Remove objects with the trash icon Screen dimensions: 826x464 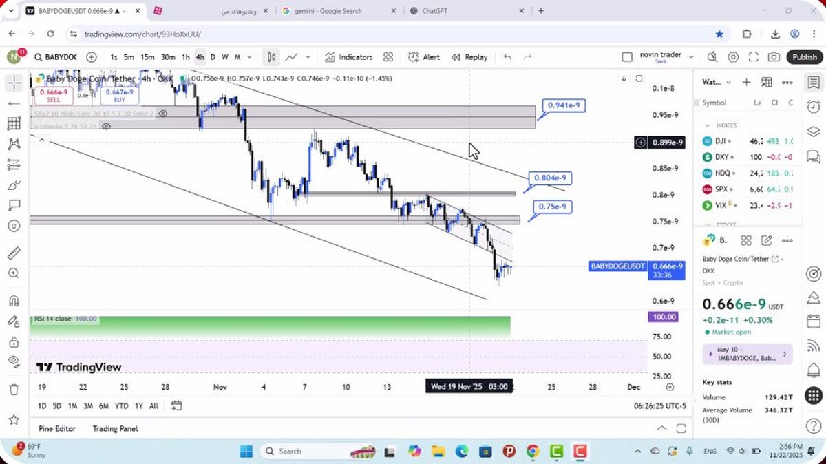coord(14,390)
